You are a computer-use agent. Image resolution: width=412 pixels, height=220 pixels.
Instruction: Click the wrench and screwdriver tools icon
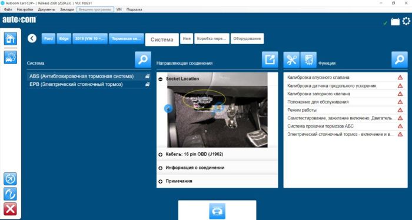point(292,59)
